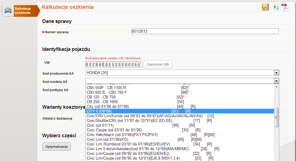This screenshot has height=161, width=296.
Task: Select Civic Lim.(od 01/'06)(FD) option
Action: point(180,140)
